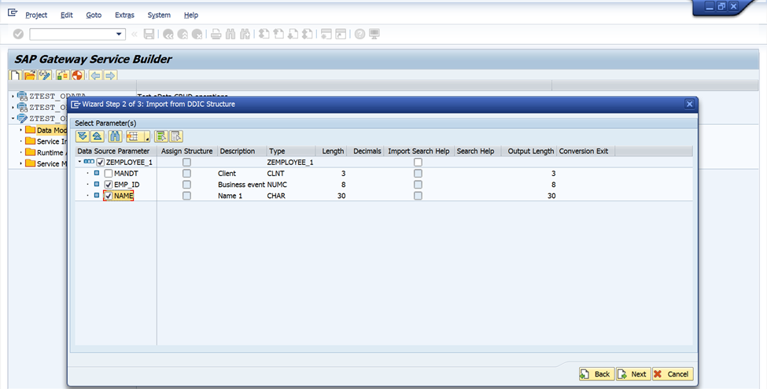
Task: Click the Print icon
Action: coord(216,35)
